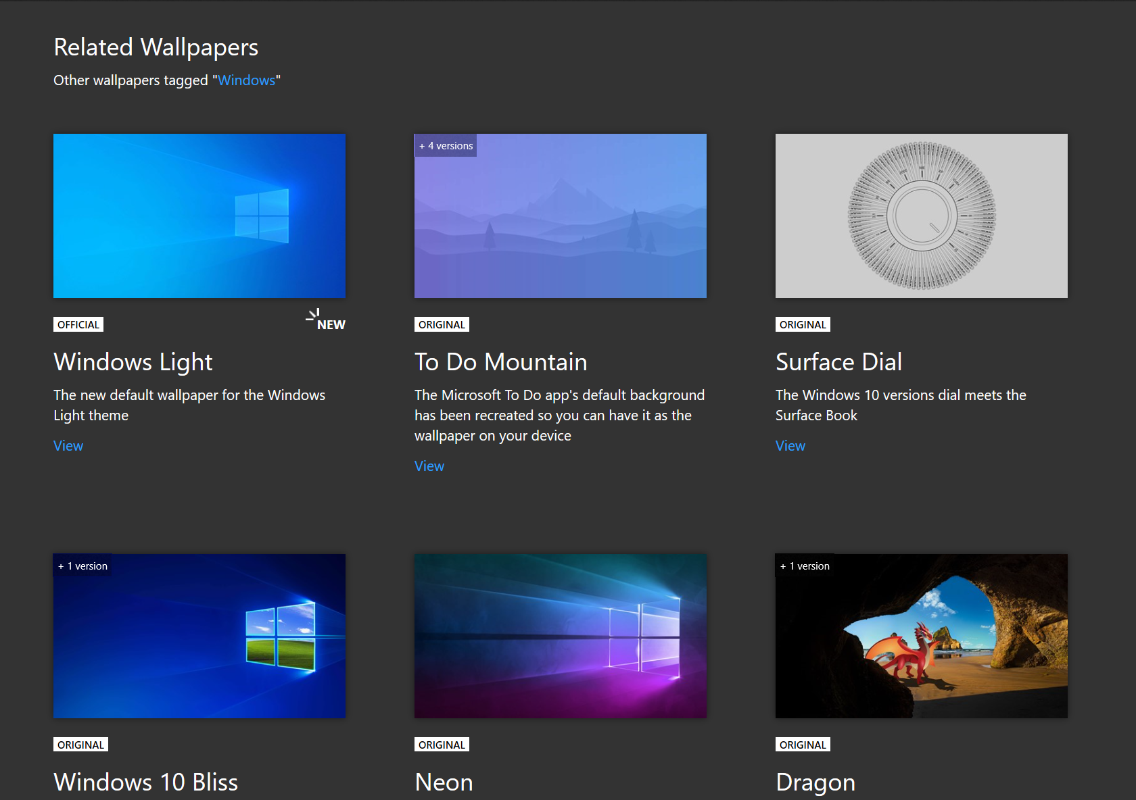This screenshot has height=800, width=1136.
Task: Click the ORIGINAL badge on To Do Mountain
Action: [x=442, y=324]
